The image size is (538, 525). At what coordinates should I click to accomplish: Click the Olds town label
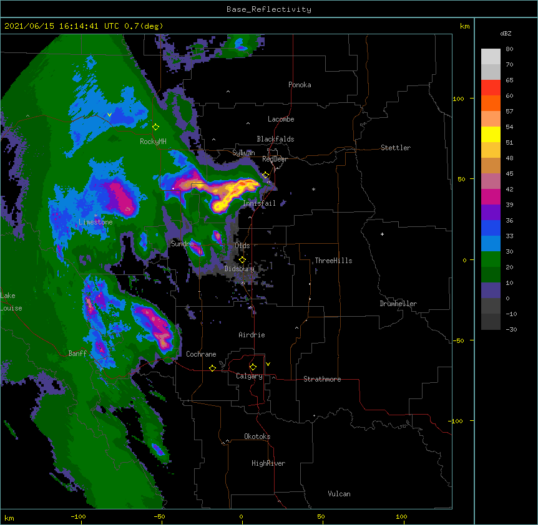click(242, 246)
